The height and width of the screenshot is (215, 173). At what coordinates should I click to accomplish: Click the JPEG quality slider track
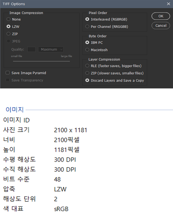pyautogui.click(x=41, y=61)
